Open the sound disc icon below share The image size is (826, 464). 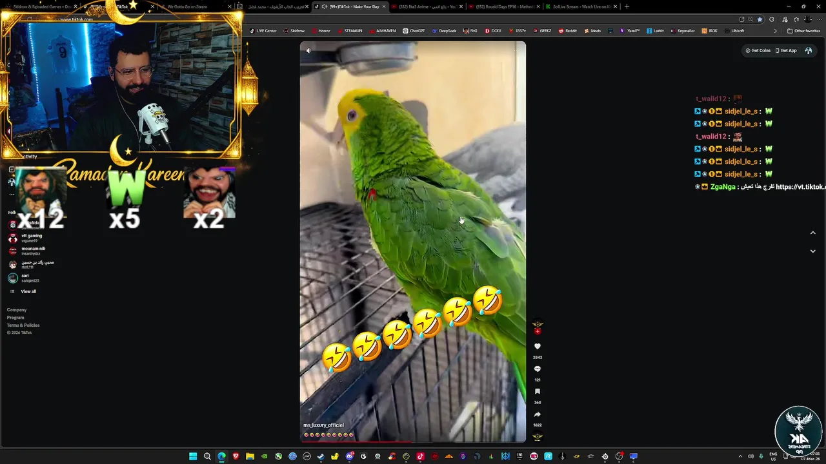click(x=538, y=436)
